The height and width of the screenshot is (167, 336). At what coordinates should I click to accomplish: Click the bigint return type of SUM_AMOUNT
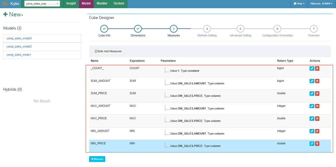pos(280,81)
